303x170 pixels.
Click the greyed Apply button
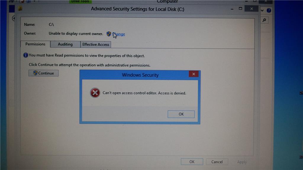[242, 162]
